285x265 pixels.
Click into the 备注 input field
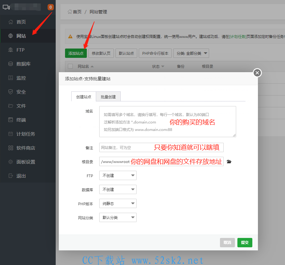click(161, 147)
